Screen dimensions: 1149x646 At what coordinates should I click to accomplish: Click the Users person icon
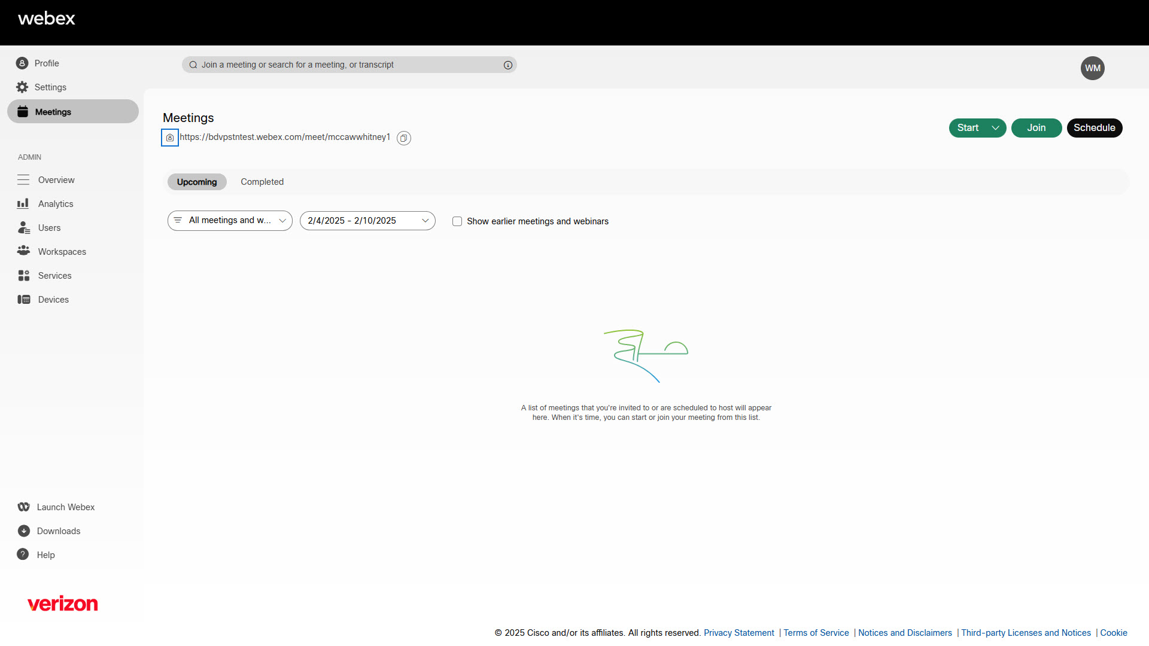point(23,228)
